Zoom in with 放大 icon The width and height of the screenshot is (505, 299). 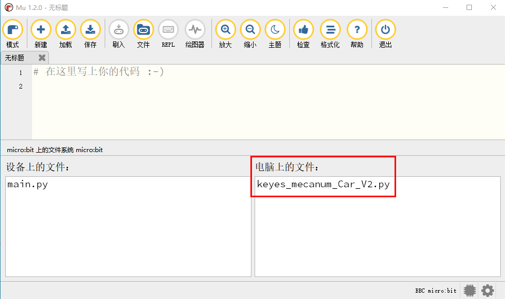226,34
